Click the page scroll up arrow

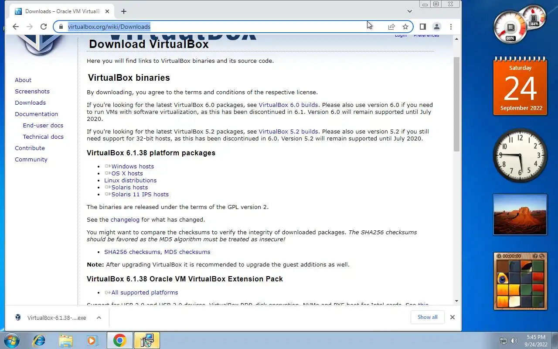coord(457,39)
